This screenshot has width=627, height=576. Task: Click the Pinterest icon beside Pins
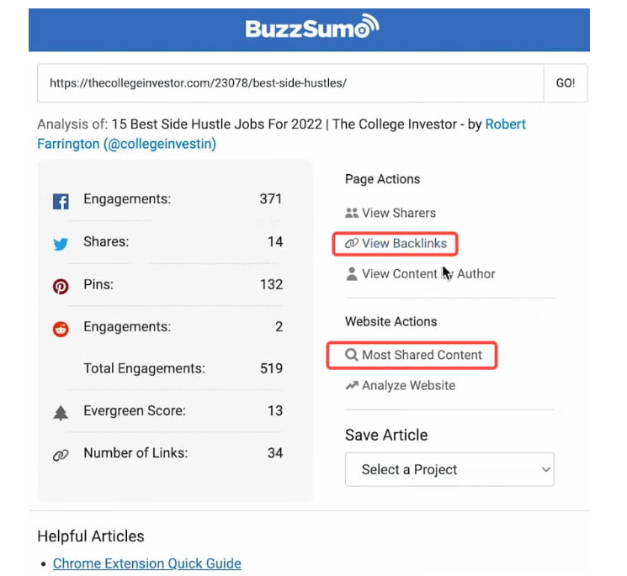tap(61, 287)
